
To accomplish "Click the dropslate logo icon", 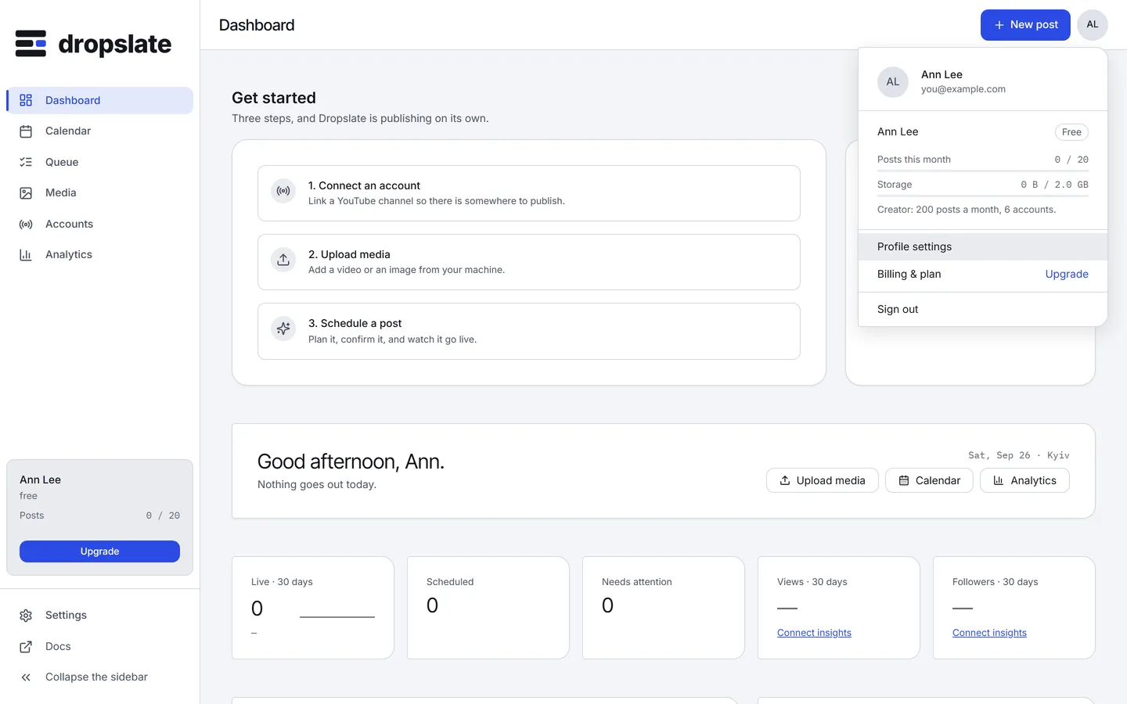I will (31, 44).
